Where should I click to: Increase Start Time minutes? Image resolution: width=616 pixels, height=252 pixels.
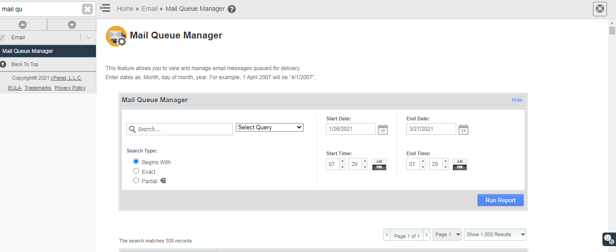tap(365, 161)
